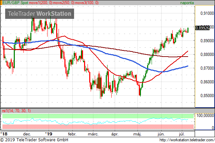This screenshot has width=215, height=143.
Task: Click the máj. month label
Action: pos(137,134)
